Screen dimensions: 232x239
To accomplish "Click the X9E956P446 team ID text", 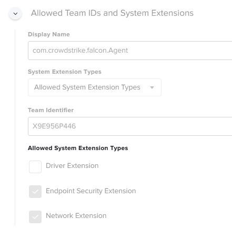I will point(54,126).
